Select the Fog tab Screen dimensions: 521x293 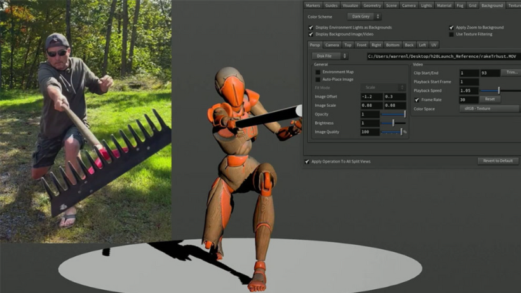coord(460,5)
